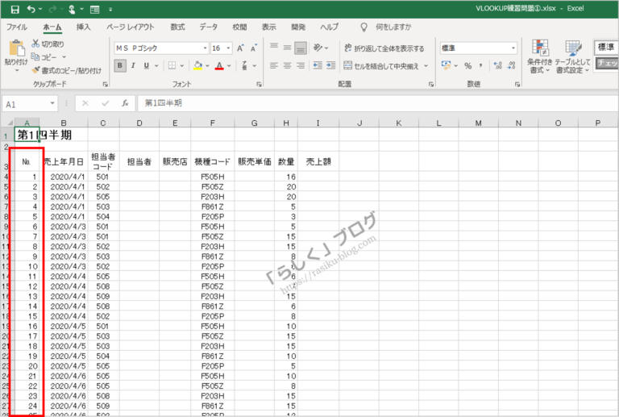
Task: Click the Copy (コピー) icon
Action: tap(35, 56)
